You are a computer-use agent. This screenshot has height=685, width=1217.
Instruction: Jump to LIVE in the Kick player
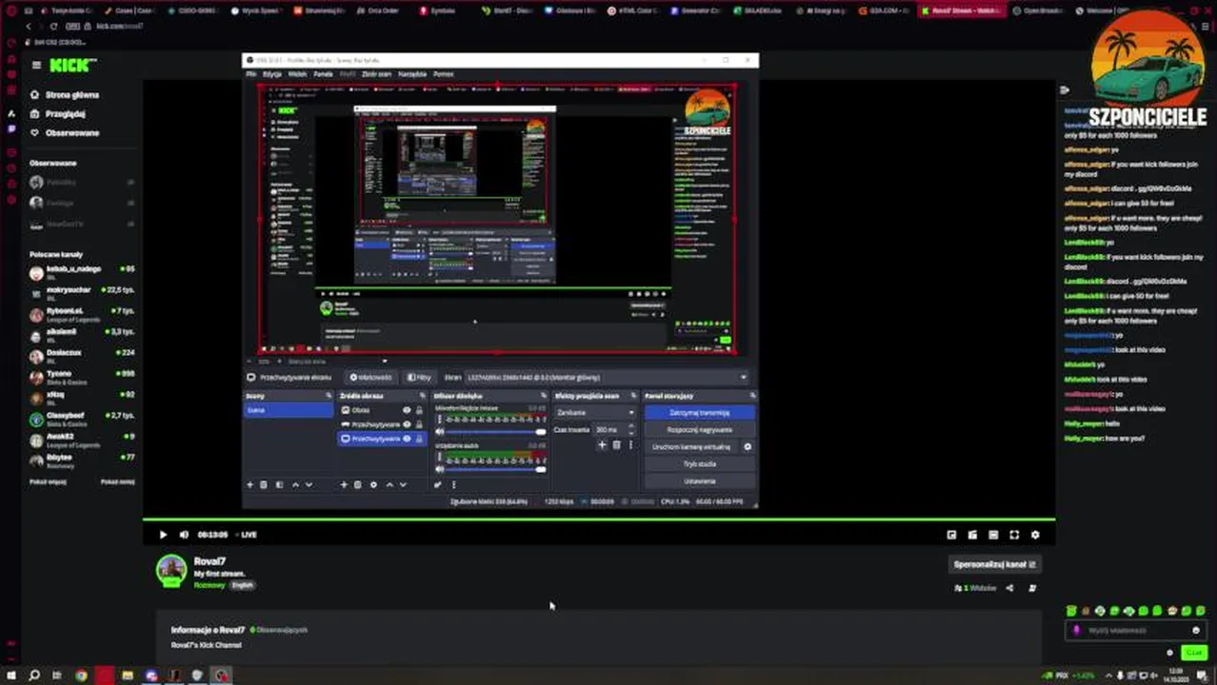coord(246,535)
